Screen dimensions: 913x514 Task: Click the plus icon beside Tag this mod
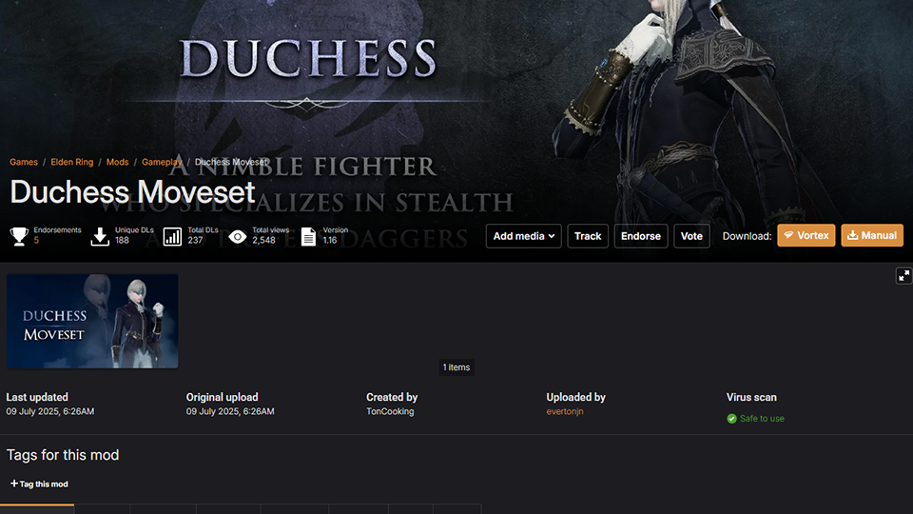14,484
